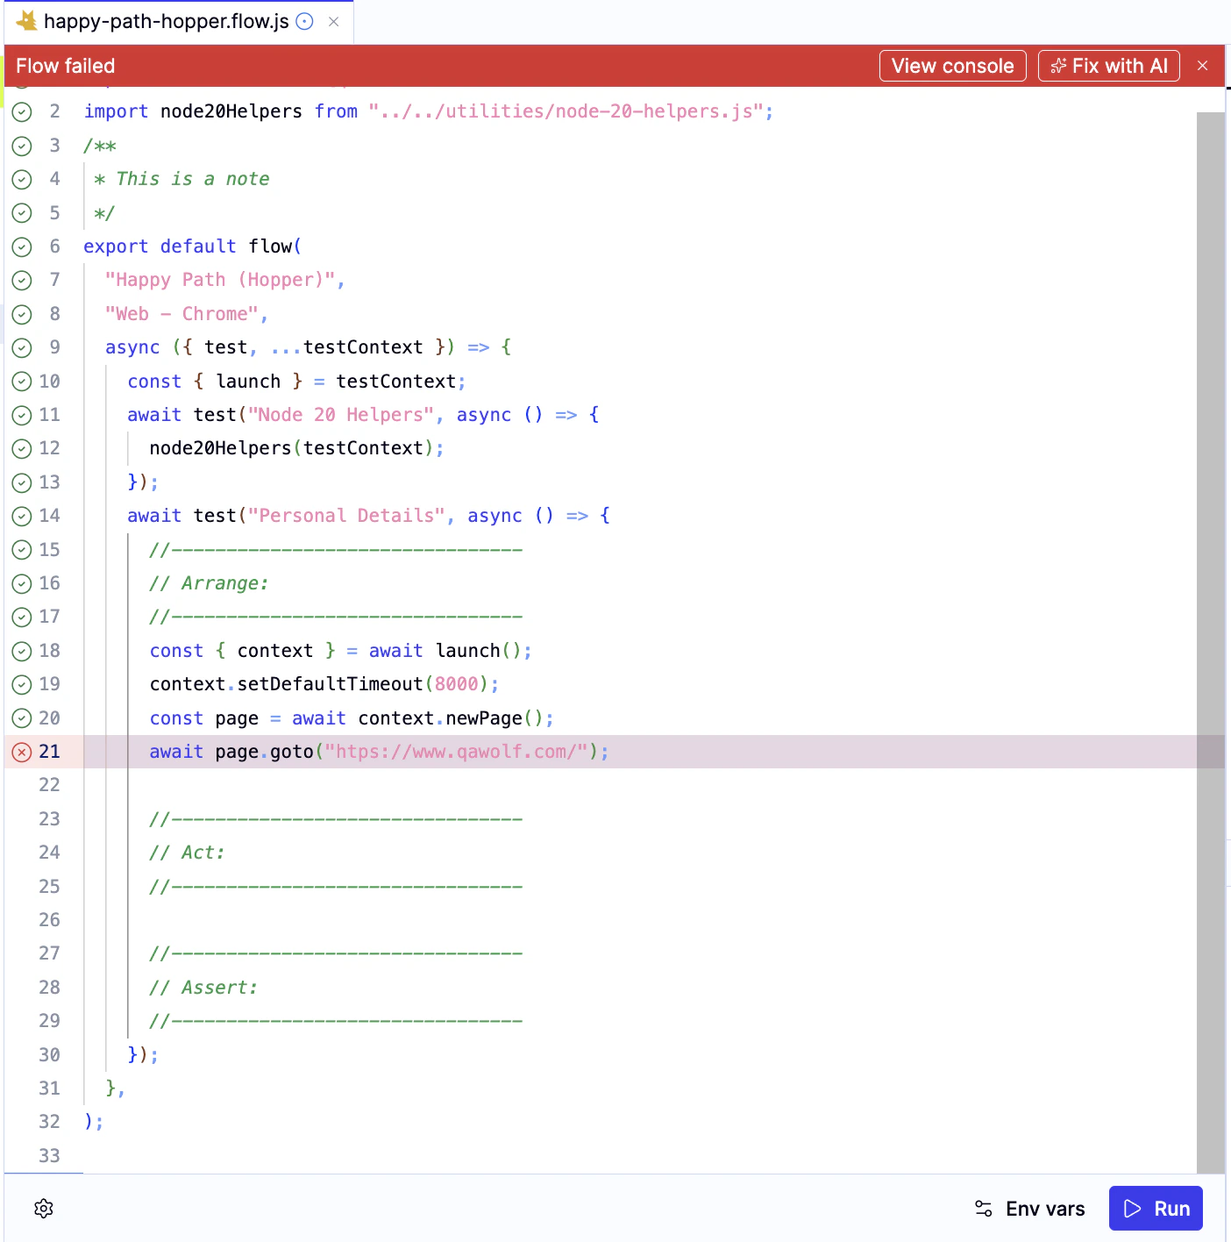Click the Flow failed banner text
The height and width of the screenshot is (1242, 1231).
(x=65, y=65)
